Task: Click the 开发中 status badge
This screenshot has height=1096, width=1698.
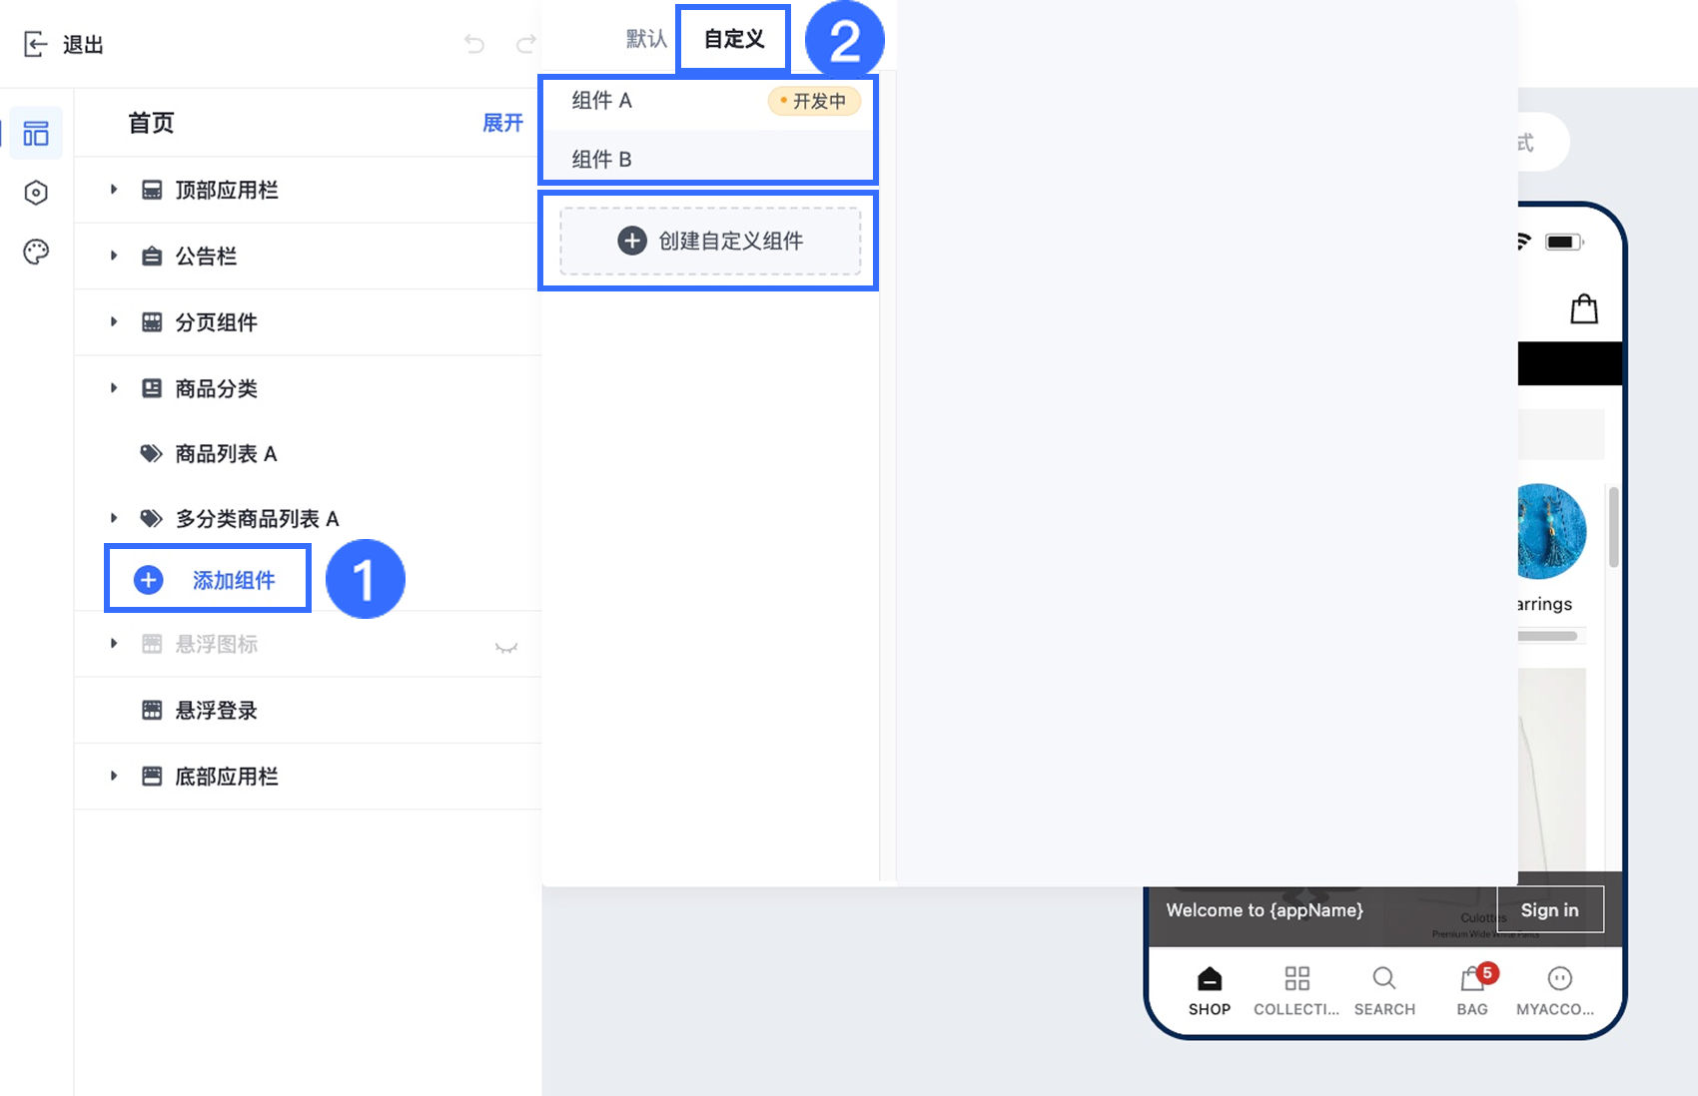Action: pos(814,101)
